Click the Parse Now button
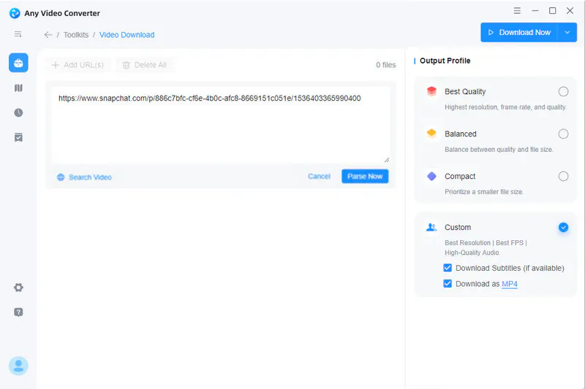This screenshot has height=389, width=585. pos(365,177)
